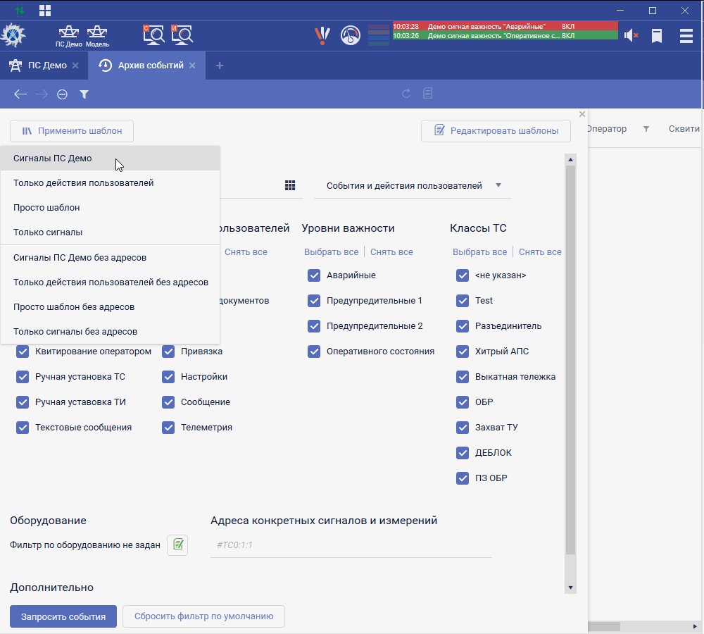Switch to the ПС Демо tab
This screenshot has width=704, height=634.
pos(39,66)
